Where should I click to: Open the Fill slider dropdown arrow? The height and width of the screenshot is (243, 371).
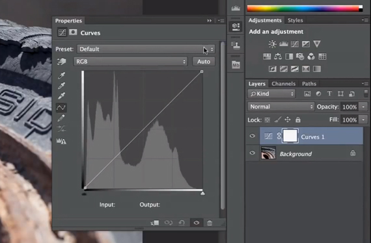[x=363, y=120]
